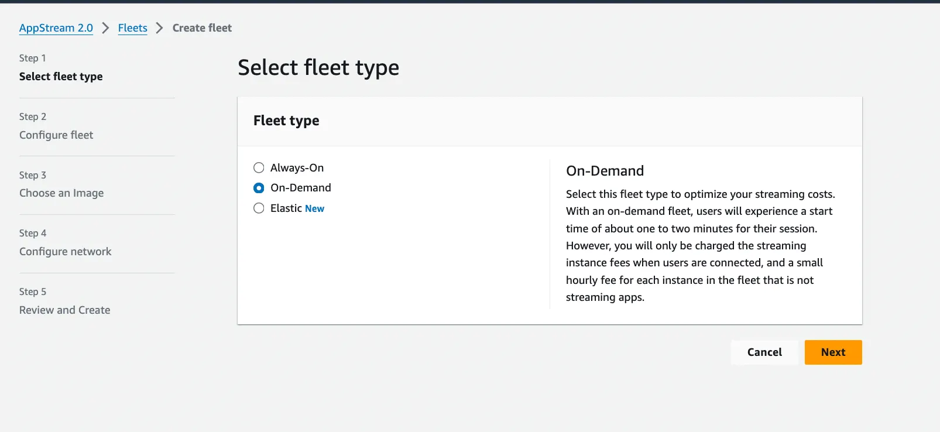Viewport: 940px width, 432px height.
Task: Select the On-Demand radio button
Action: (x=259, y=188)
